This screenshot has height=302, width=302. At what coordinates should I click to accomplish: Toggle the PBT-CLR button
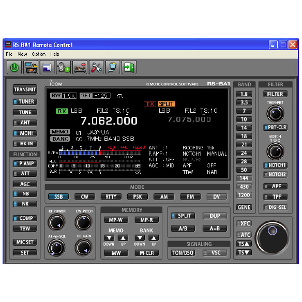tap(276, 127)
